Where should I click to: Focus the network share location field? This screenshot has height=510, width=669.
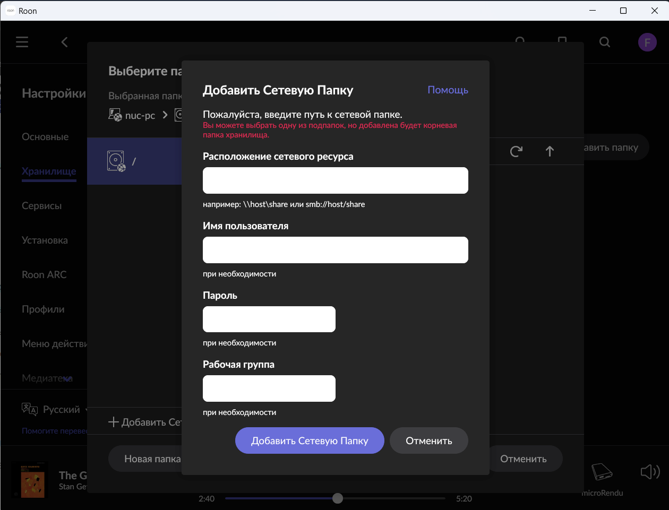[x=336, y=180]
